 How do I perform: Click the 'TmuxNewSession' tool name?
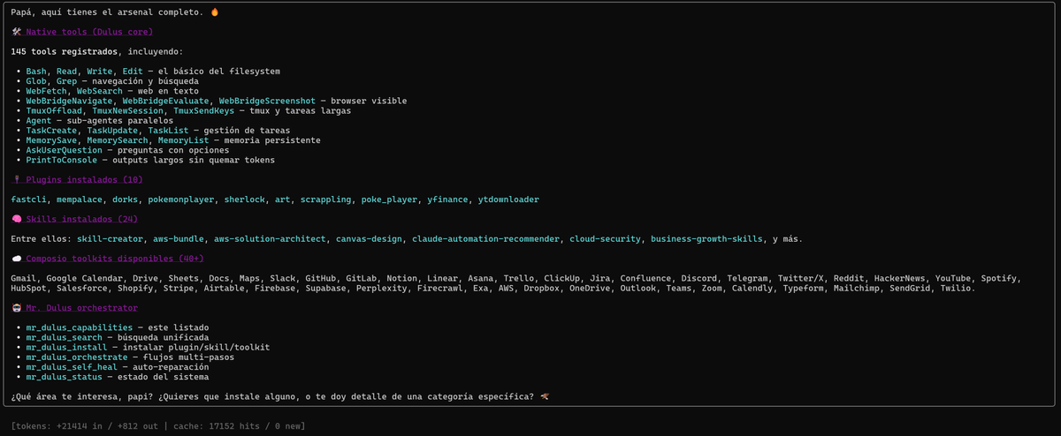(128, 111)
